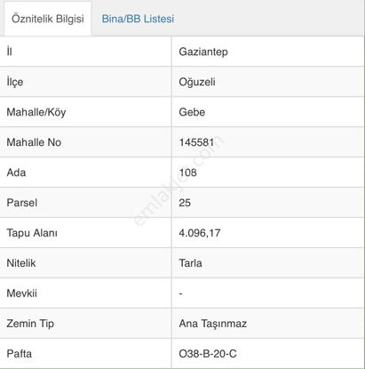Select the Öznitelik Bilgisi tab

point(48,19)
